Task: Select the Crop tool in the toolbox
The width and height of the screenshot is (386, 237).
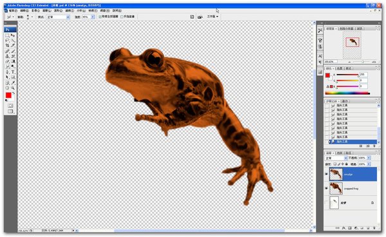Action: pos(7,46)
